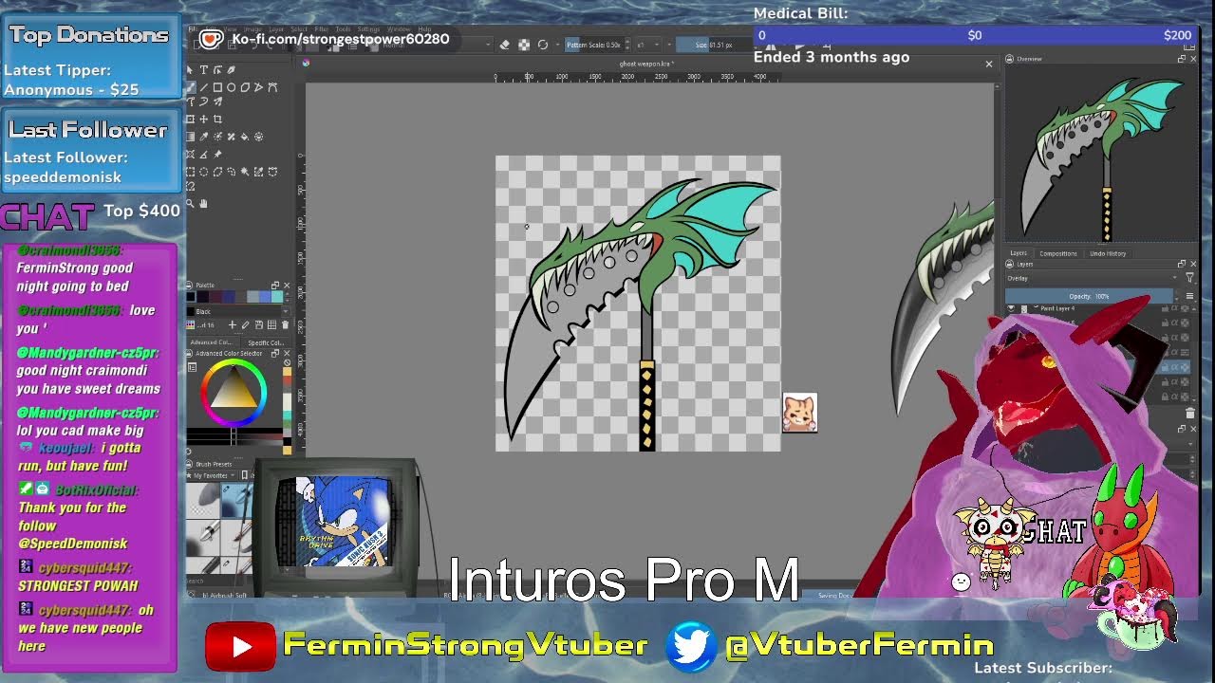Select the Rectangular Selection tool

tap(191, 172)
